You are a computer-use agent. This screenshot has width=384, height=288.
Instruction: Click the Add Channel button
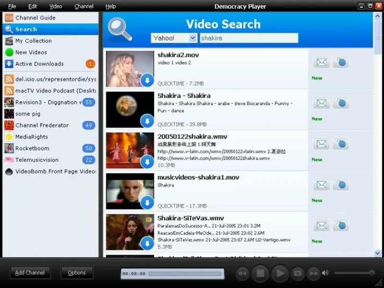click(x=30, y=273)
